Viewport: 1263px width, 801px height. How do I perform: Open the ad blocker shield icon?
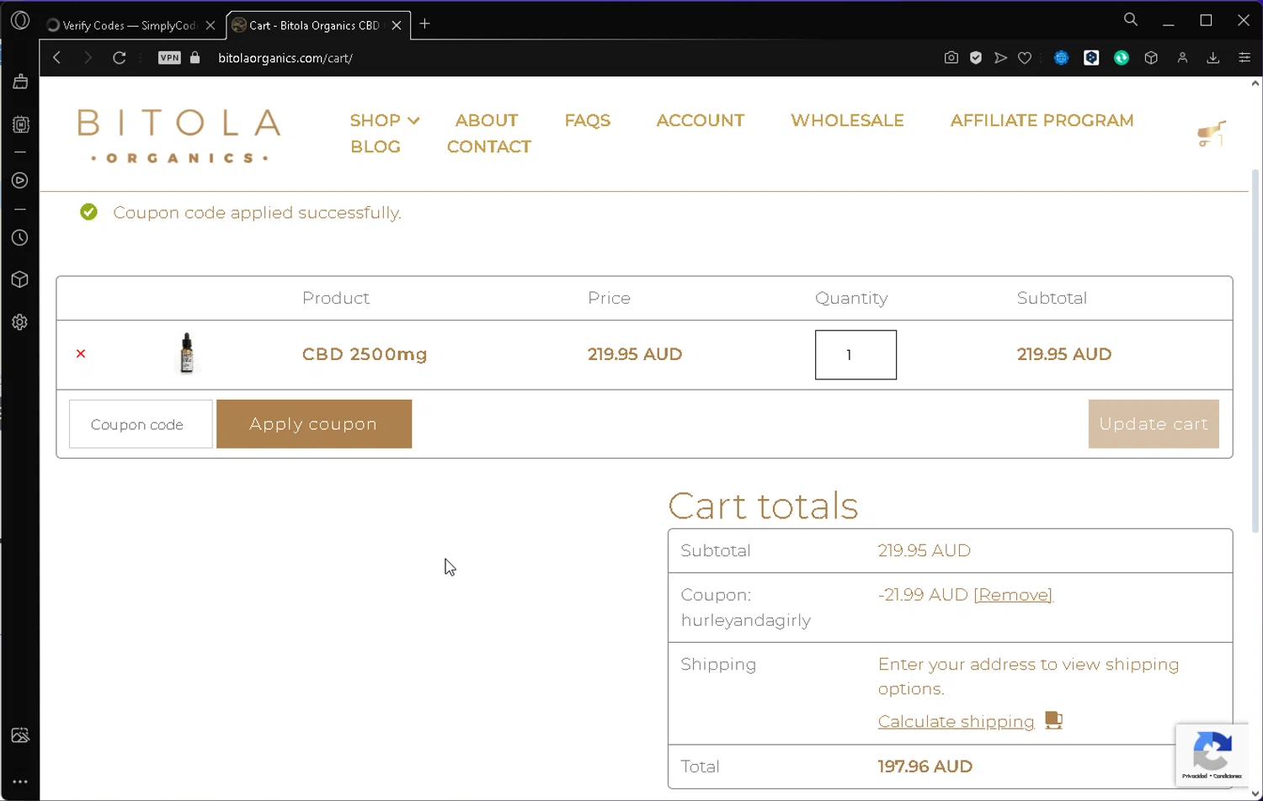[976, 58]
